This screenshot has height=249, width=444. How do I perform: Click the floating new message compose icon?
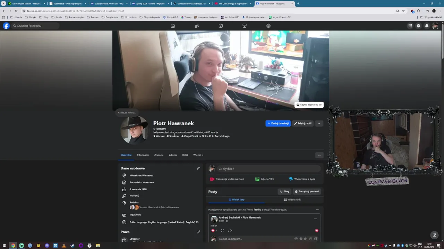pyautogui.click(x=434, y=235)
